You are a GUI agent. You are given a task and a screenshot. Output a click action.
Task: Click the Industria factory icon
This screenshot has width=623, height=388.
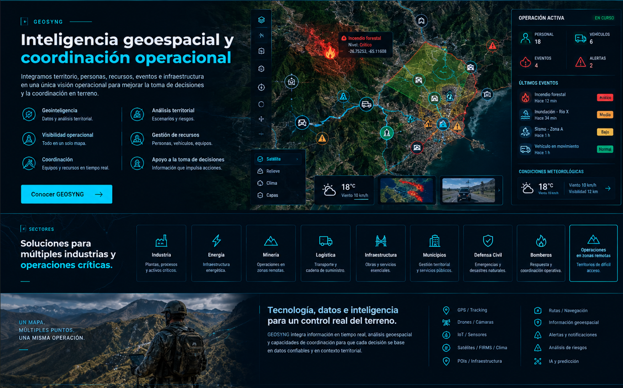coord(161,240)
